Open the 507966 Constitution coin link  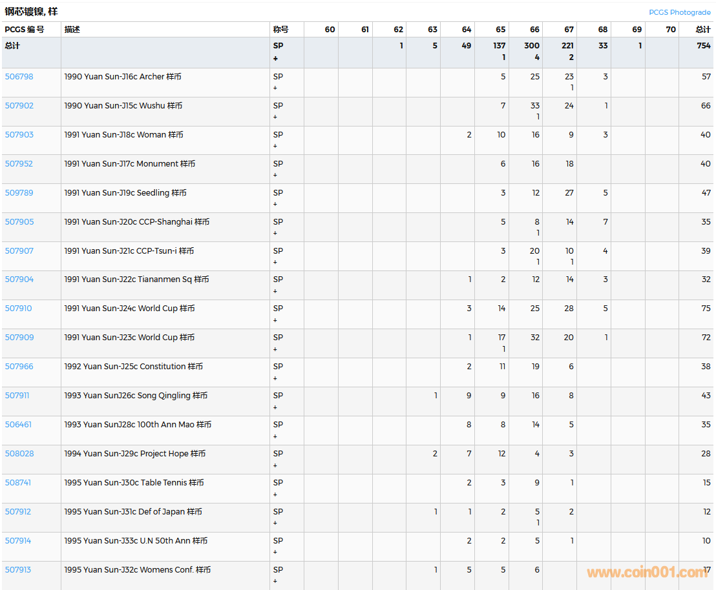(19, 367)
